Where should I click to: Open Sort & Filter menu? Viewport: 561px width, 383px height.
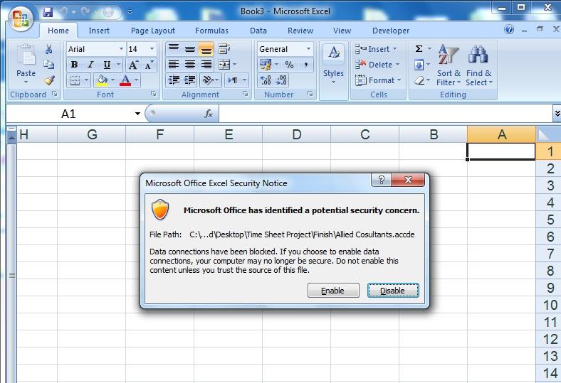(x=449, y=65)
